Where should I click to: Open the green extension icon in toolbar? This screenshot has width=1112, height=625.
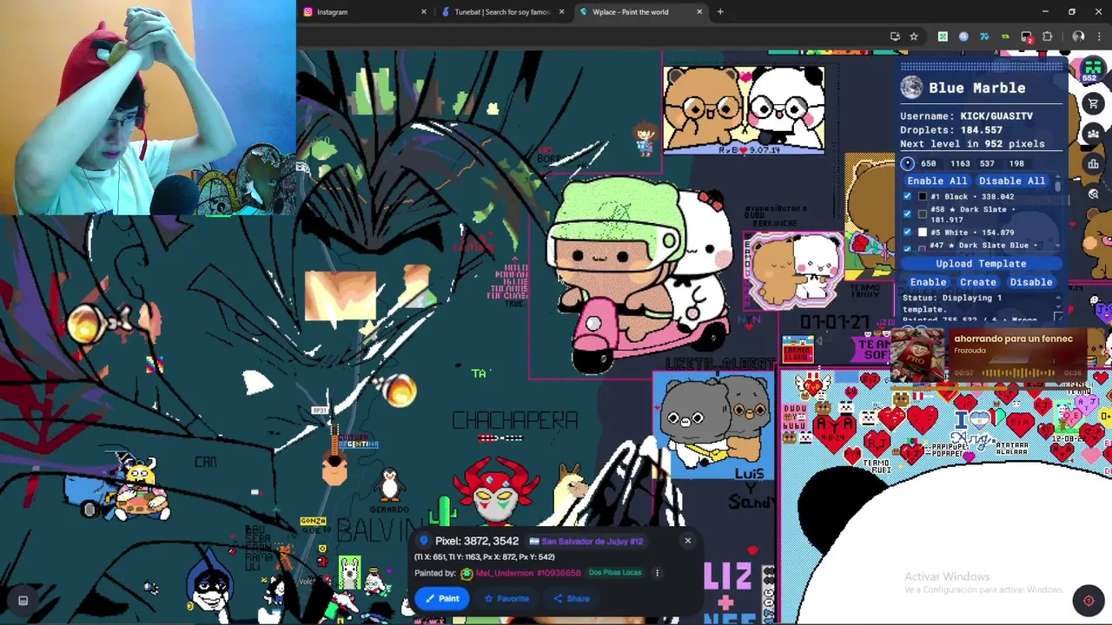943,36
